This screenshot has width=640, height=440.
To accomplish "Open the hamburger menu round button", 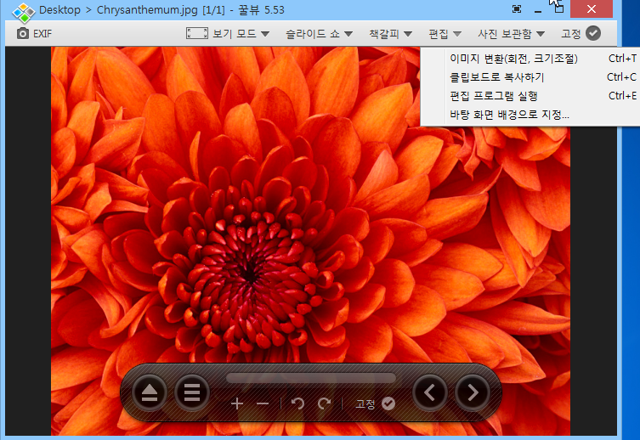I will (x=192, y=392).
